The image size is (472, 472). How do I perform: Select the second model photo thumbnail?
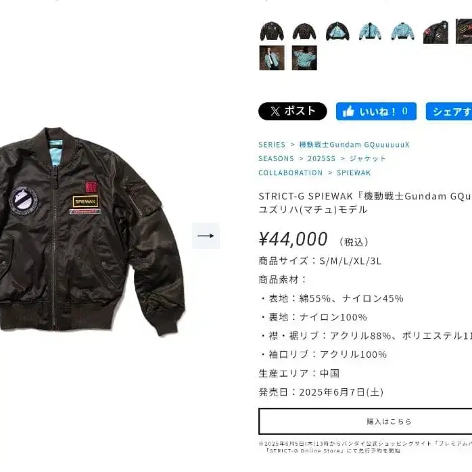pos(304,57)
